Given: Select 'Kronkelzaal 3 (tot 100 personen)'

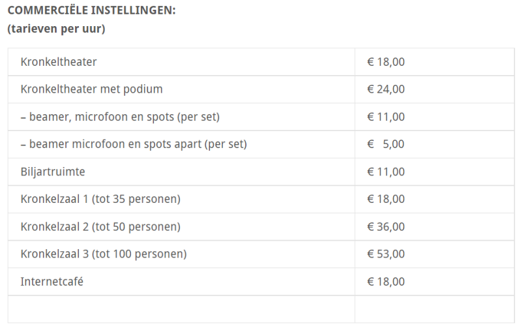Looking at the screenshot, I should tap(104, 254).
